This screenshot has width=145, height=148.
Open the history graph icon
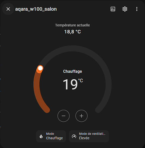113,9
